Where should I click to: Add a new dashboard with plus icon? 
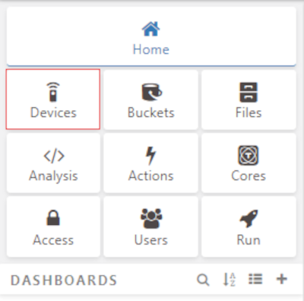[x=282, y=279]
